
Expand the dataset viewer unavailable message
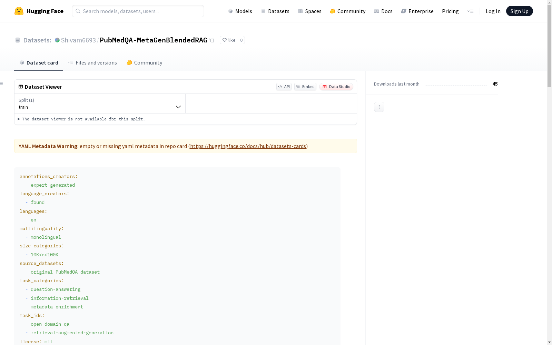click(81, 119)
